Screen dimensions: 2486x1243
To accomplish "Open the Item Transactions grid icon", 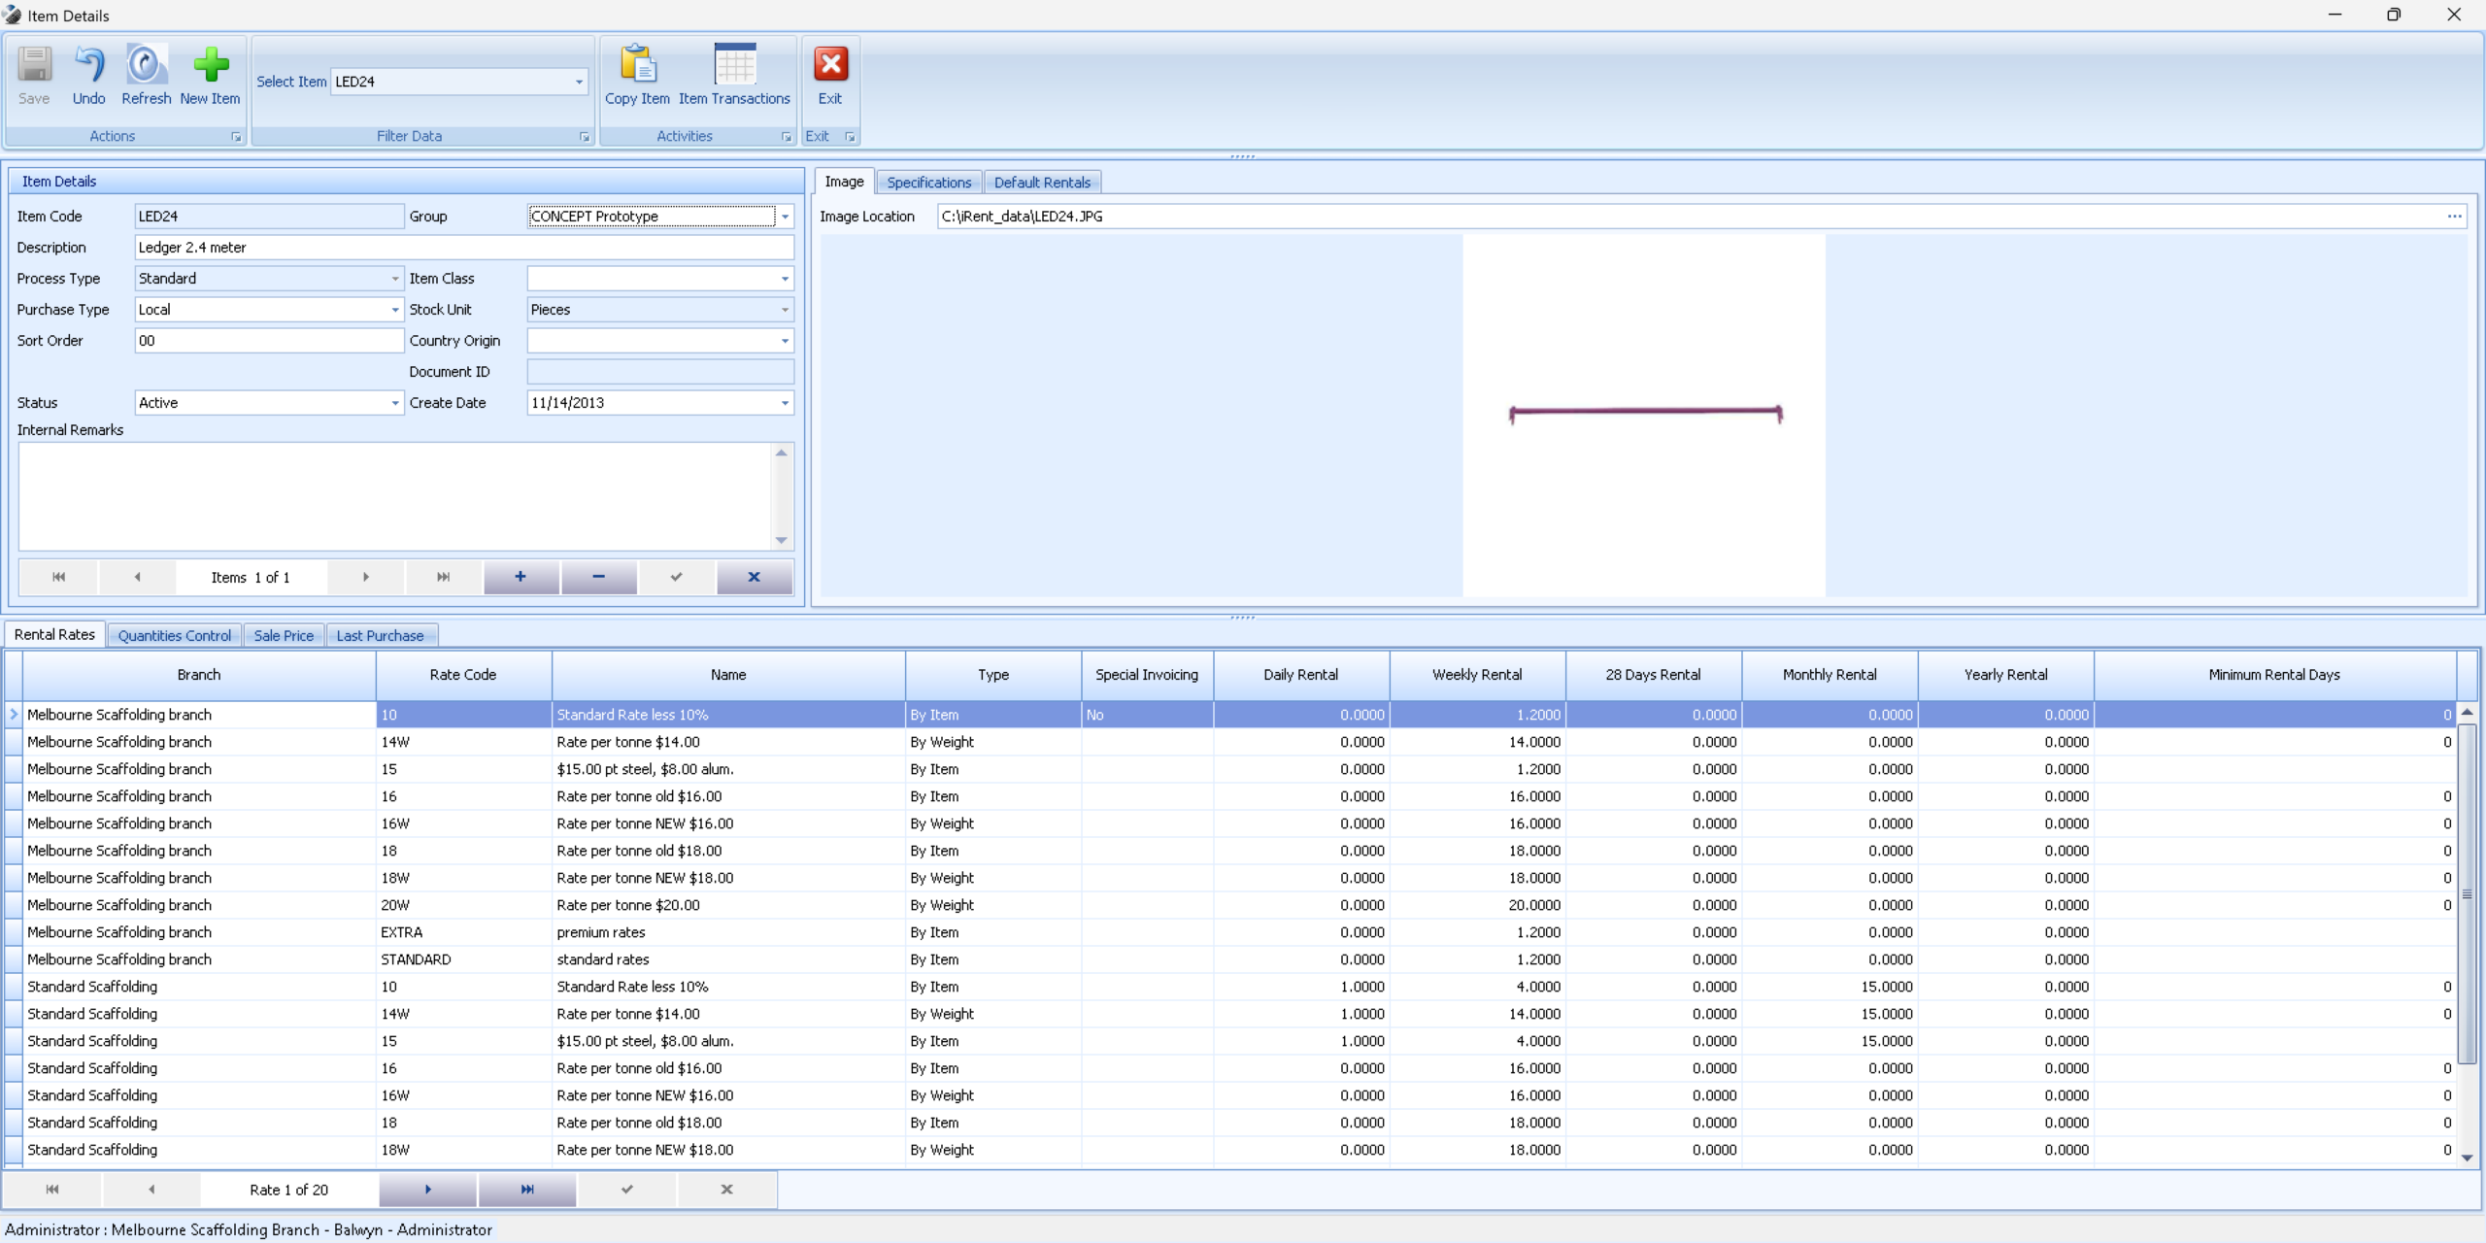I will [x=734, y=66].
